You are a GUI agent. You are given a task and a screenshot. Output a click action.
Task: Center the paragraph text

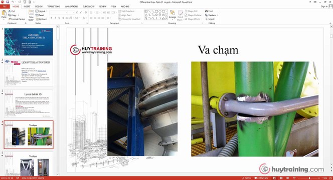point(95,18)
